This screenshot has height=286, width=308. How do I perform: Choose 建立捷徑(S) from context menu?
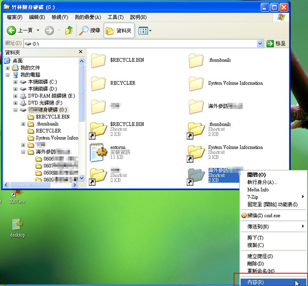pyautogui.click(x=260, y=256)
